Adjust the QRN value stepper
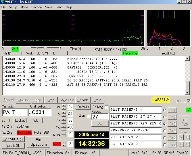The image size is (192, 156). pyautogui.click(x=64, y=134)
